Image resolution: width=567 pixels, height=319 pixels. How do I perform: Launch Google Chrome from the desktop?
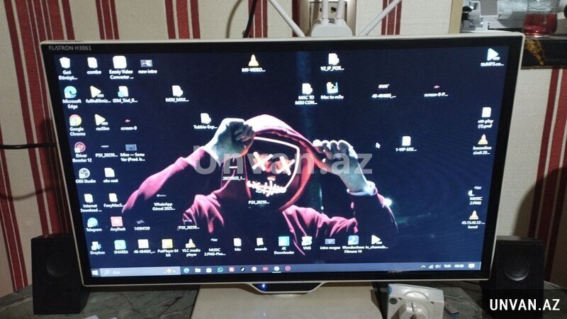[x=77, y=125]
